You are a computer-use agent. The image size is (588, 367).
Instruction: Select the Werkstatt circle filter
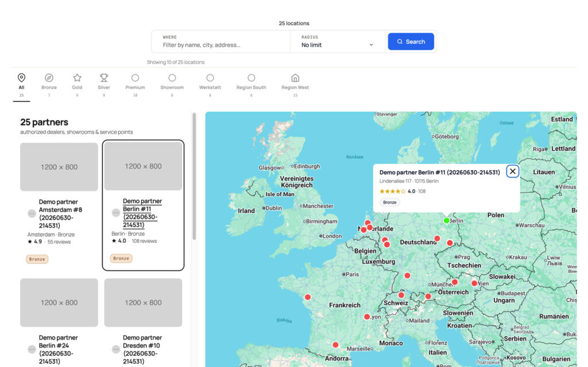(210, 77)
